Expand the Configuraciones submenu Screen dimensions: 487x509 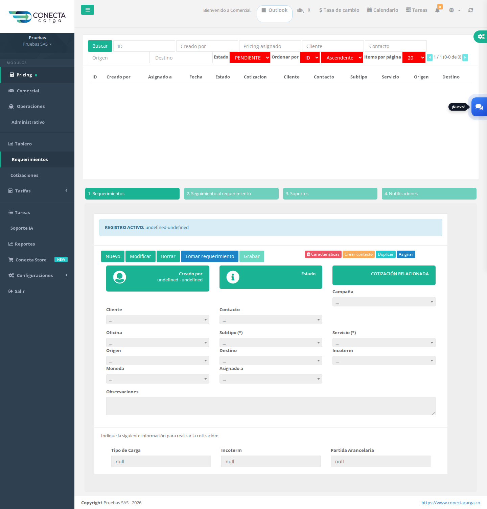pos(37,275)
